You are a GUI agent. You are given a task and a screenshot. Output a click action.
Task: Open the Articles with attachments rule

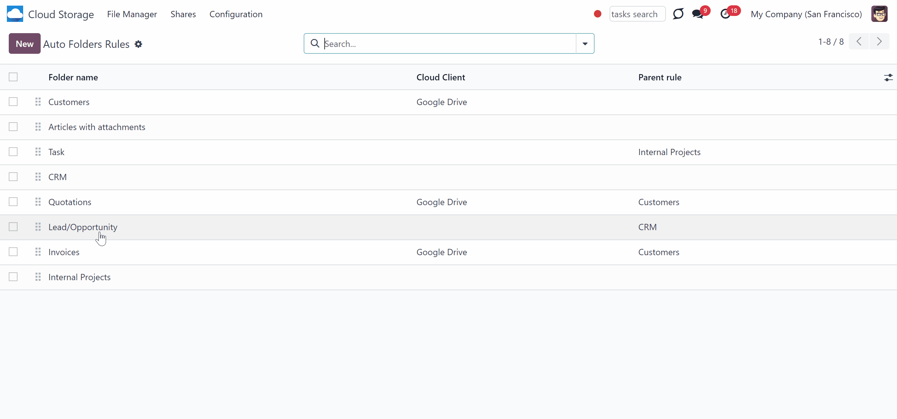97,127
